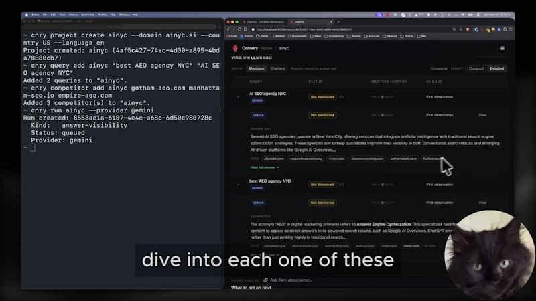Click the zoom magnifier icon in address bar
The image size is (536, 301).
(x=454, y=29)
